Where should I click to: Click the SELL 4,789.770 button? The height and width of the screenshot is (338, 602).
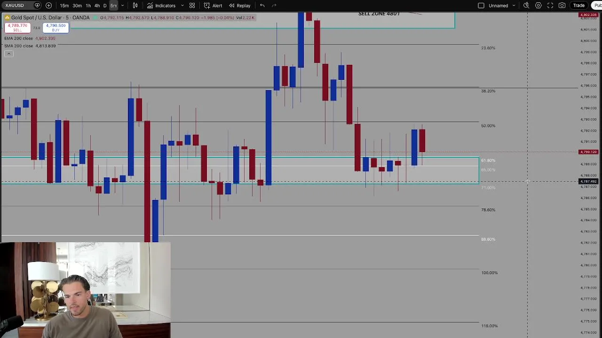(x=17, y=28)
